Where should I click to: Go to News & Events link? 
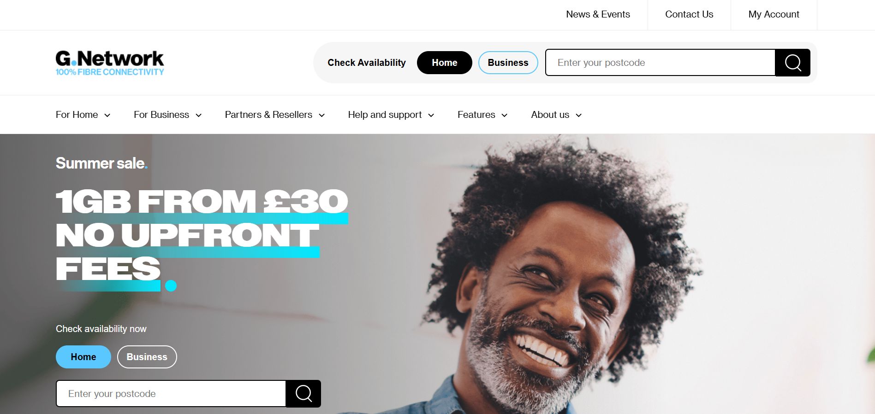click(598, 14)
